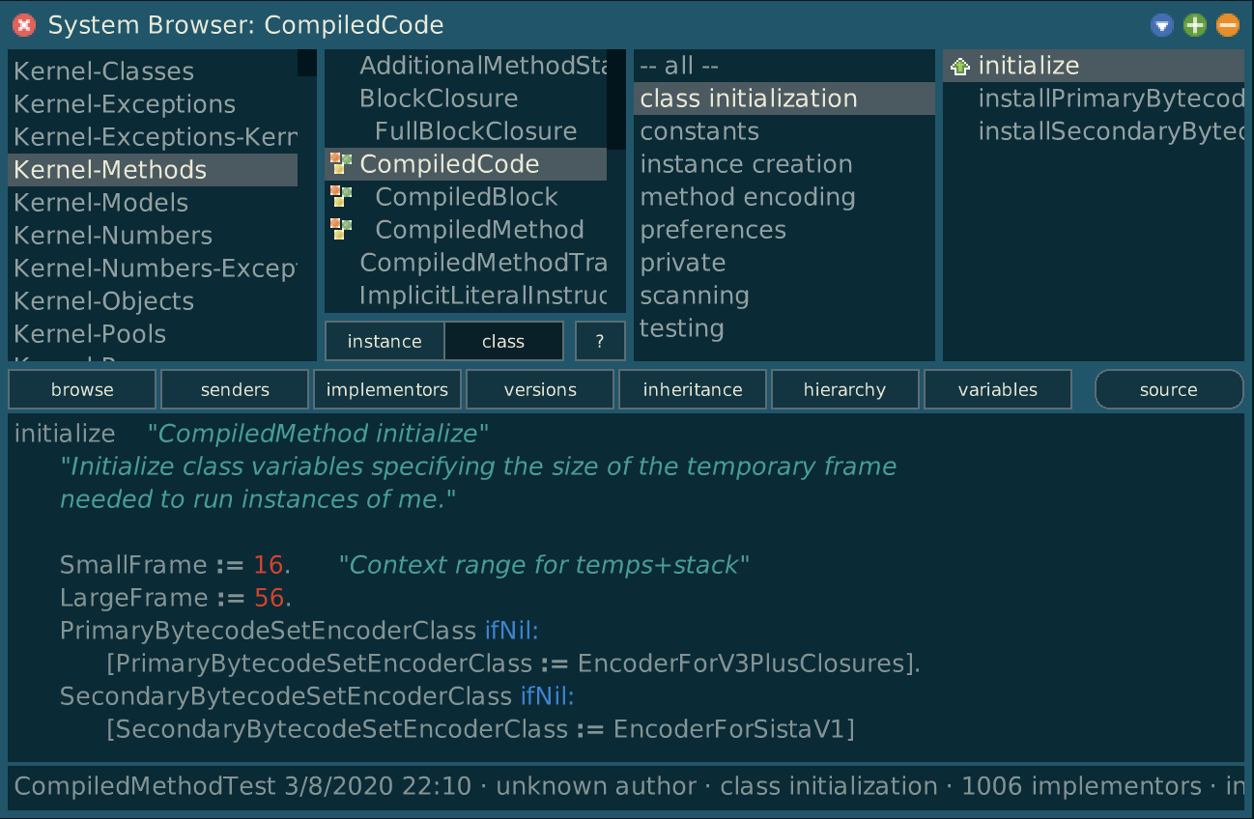Select the Kernel-Models category
1254x819 pixels.
[x=153, y=203]
